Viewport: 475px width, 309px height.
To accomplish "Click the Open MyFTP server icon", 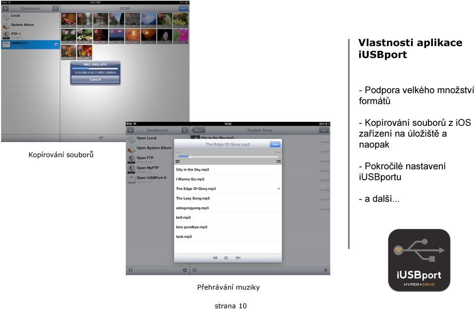I will pos(131,169).
